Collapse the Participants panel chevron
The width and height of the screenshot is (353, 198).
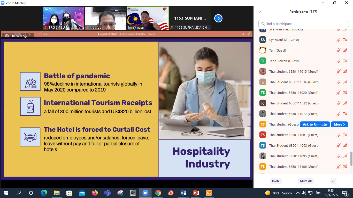[x=260, y=12]
